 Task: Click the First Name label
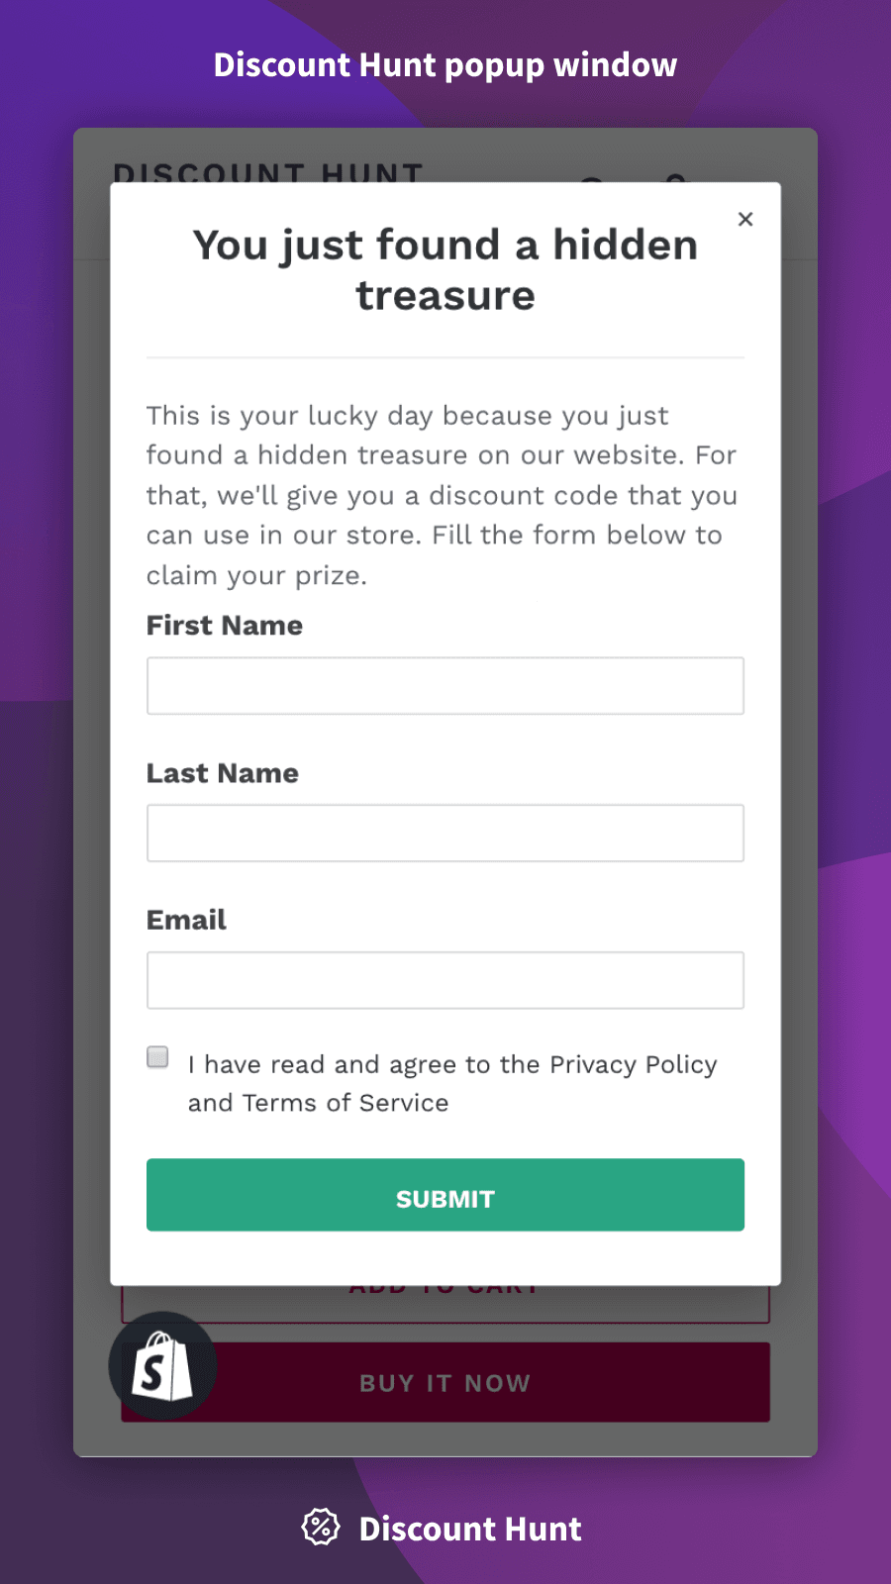(225, 626)
